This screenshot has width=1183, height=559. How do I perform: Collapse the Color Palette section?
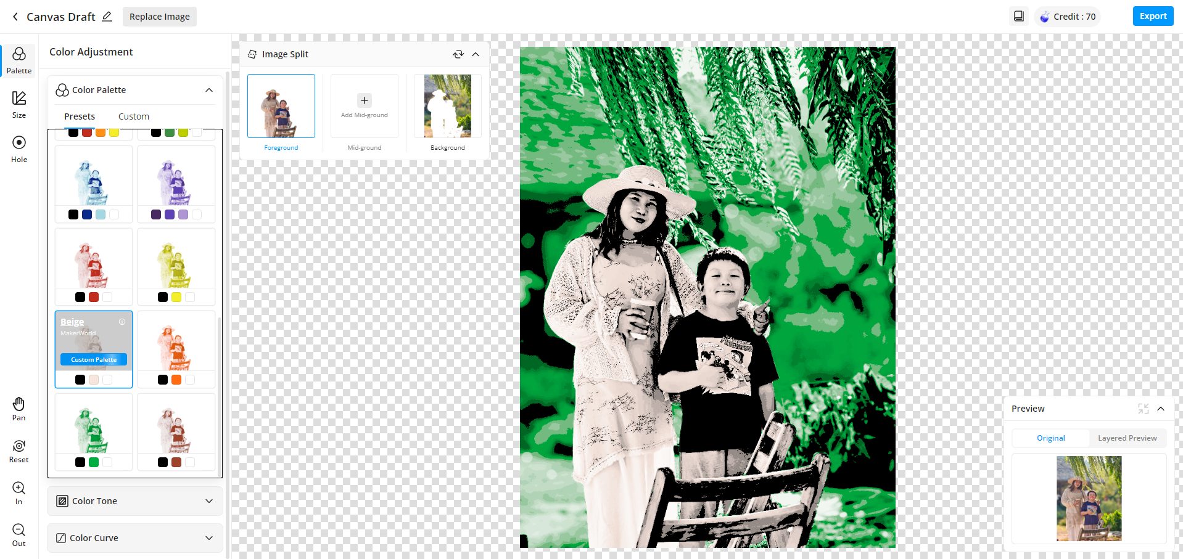[209, 90]
